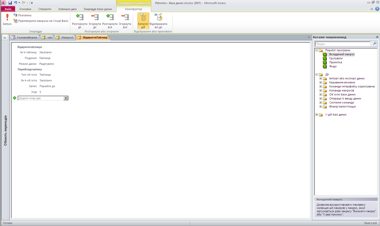Collapse the Перебіг програми tree node
The width and height of the screenshot is (380, 226).
(317, 50)
